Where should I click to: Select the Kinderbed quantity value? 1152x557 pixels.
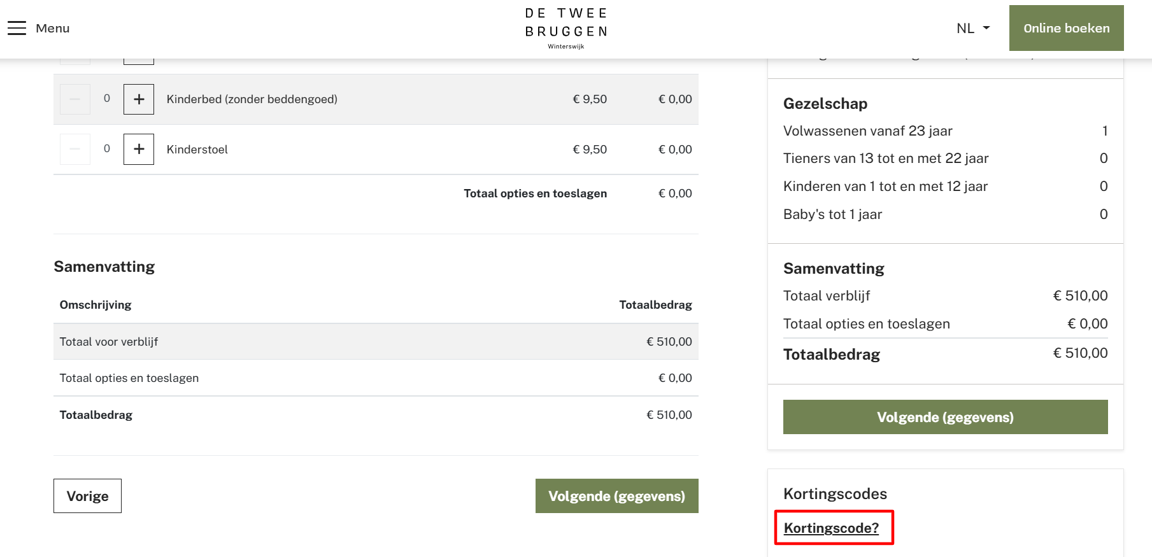click(x=107, y=99)
